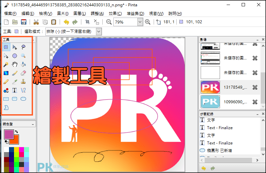The width and height of the screenshot is (266, 173).
Task: Click the secondary orange color swatch
Action: pos(16,141)
